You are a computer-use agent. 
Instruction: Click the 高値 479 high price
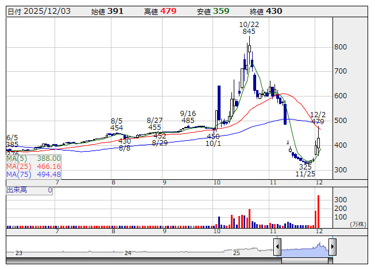click(159, 11)
